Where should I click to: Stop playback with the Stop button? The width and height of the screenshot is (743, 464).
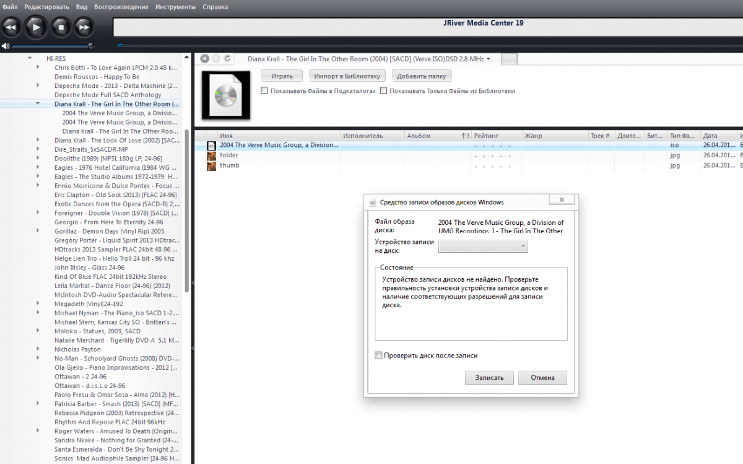(61, 27)
